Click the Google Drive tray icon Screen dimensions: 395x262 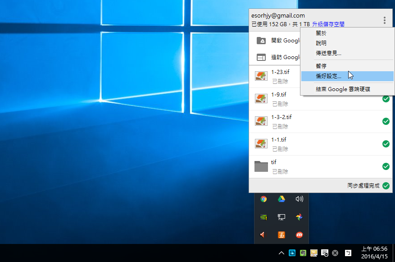click(281, 199)
